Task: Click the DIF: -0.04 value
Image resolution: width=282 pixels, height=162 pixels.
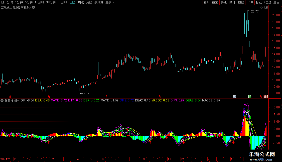Action: 27,100
